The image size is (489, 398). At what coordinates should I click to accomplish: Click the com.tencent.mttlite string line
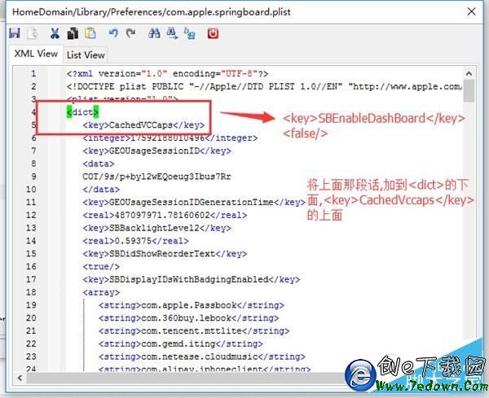194,331
